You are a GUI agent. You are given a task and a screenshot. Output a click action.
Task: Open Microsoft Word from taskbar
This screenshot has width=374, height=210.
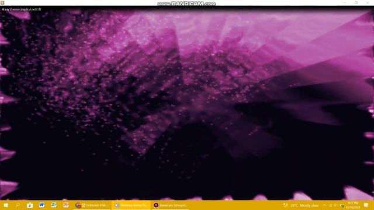(42, 205)
